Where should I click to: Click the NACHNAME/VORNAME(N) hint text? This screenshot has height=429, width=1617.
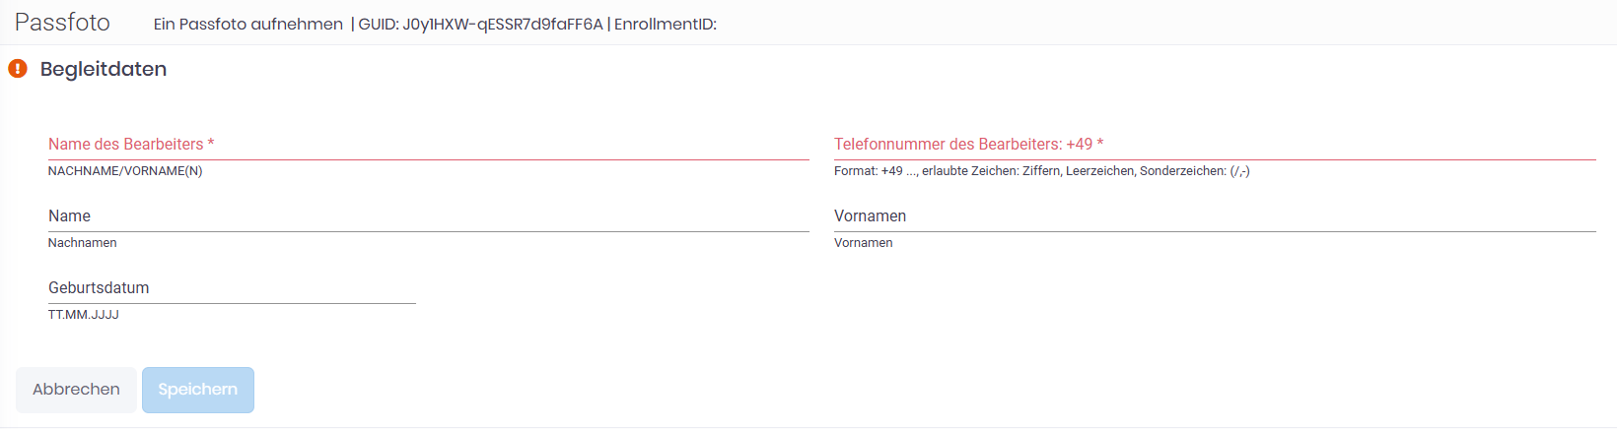pos(125,171)
